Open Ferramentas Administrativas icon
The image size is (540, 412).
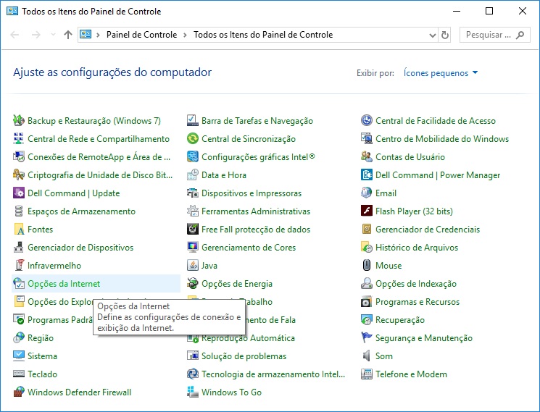(193, 211)
